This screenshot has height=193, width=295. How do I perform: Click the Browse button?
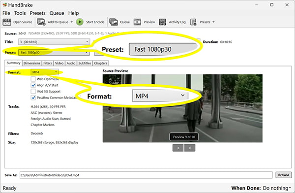(284, 175)
